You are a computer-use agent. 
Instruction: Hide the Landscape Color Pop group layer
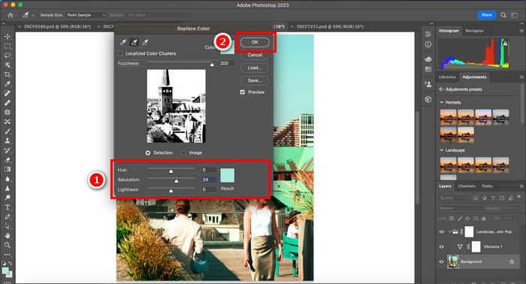pyautogui.click(x=442, y=231)
